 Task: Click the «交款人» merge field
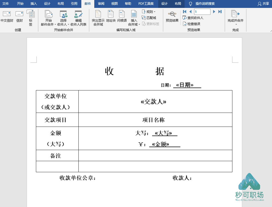click(x=153, y=102)
